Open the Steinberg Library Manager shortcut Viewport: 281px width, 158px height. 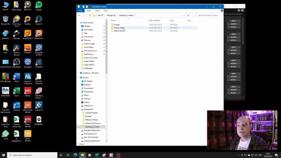39,93
